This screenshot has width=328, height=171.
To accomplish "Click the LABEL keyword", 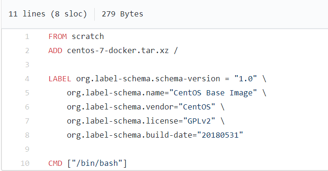I will [x=60, y=79].
